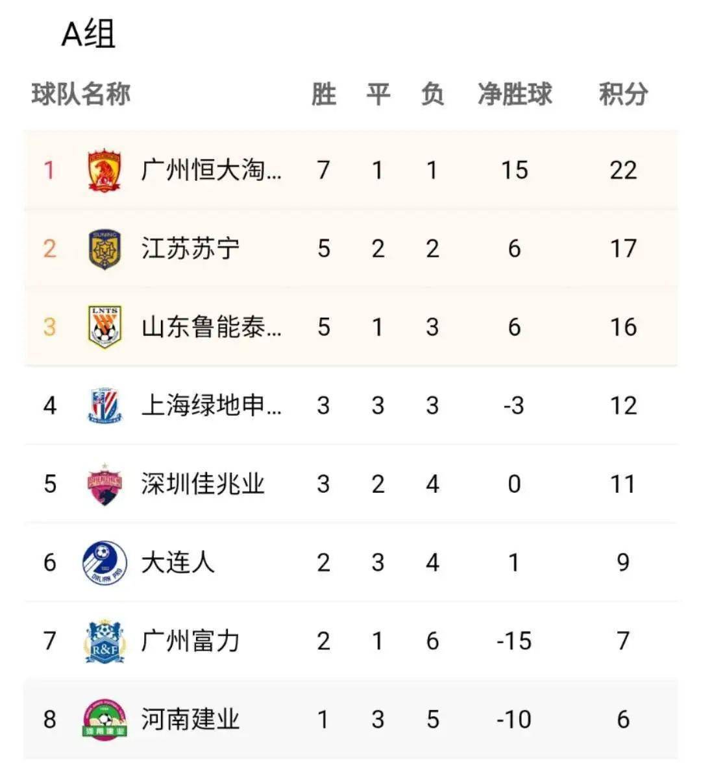Open the 江苏苏宁 team name
The width and height of the screenshot is (701, 777).
click(x=190, y=249)
